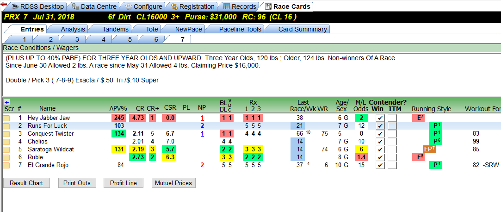Toggle scratch box for Saratoga Wildcat
Screen dimensions: 501x212
pyautogui.click(x=6, y=150)
